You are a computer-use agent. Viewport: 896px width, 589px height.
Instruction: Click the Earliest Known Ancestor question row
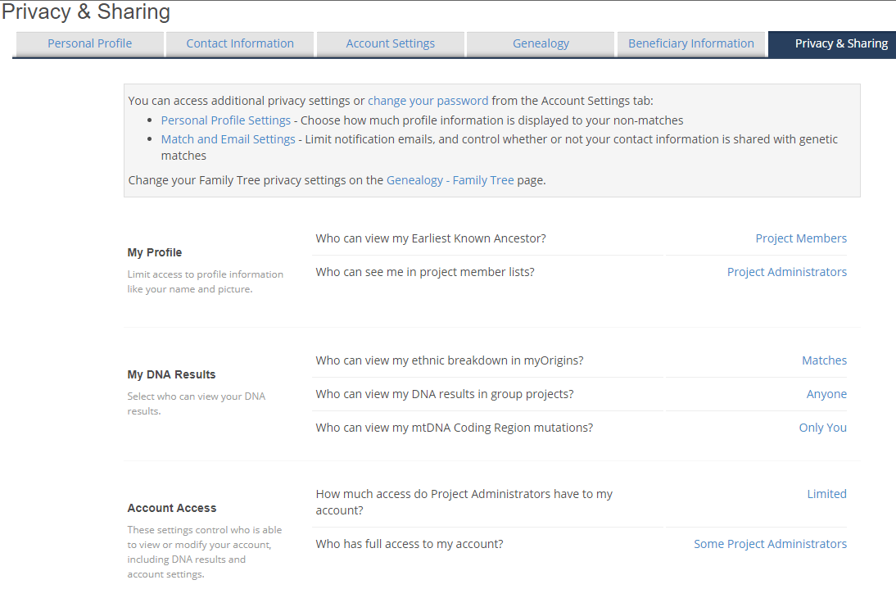431,238
